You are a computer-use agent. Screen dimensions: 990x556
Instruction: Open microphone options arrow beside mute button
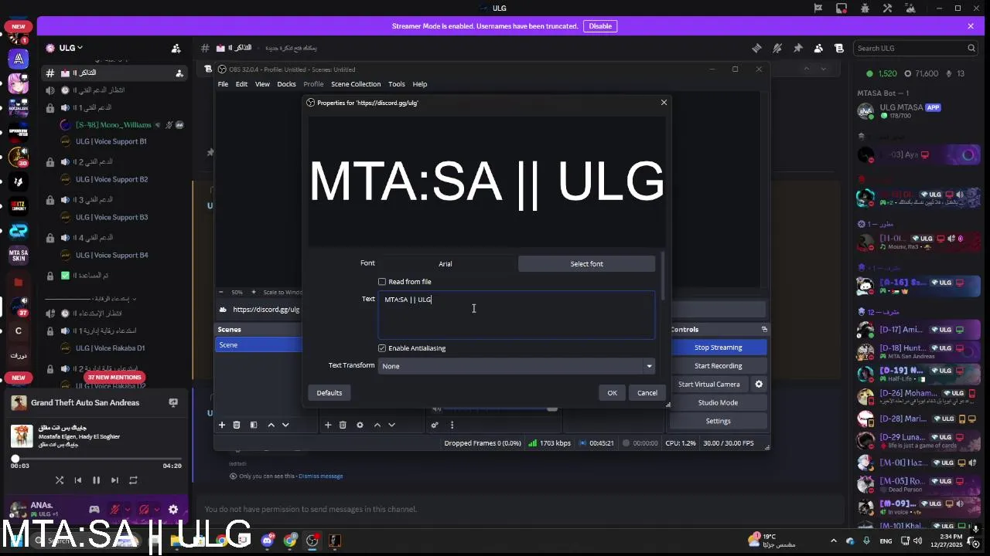pyautogui.click(x=128, y=510)
